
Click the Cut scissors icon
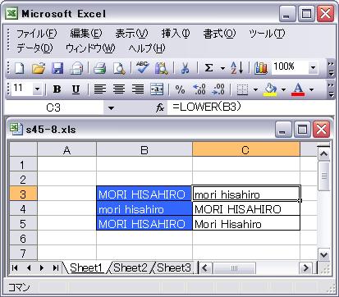[186, 68]
